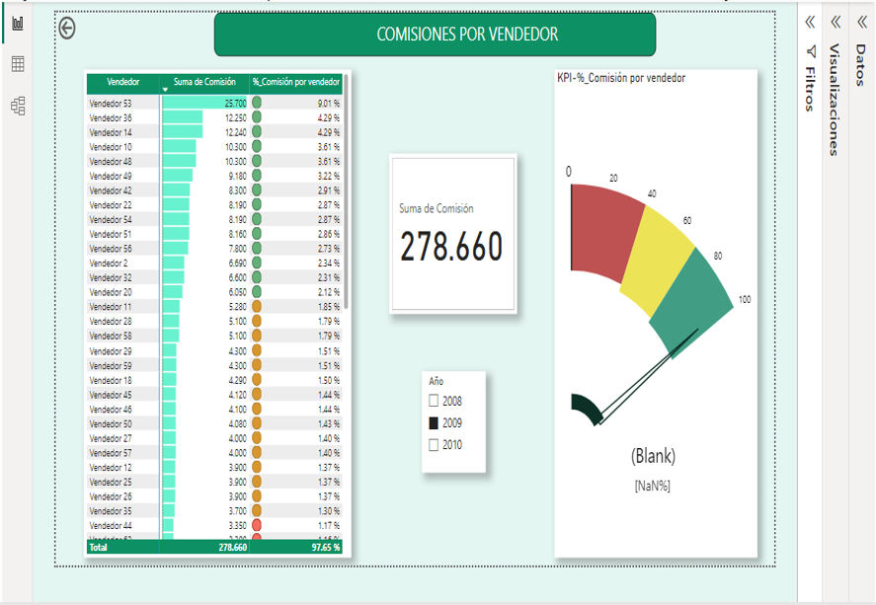Switch to the Table view icon

click(18, 64)
